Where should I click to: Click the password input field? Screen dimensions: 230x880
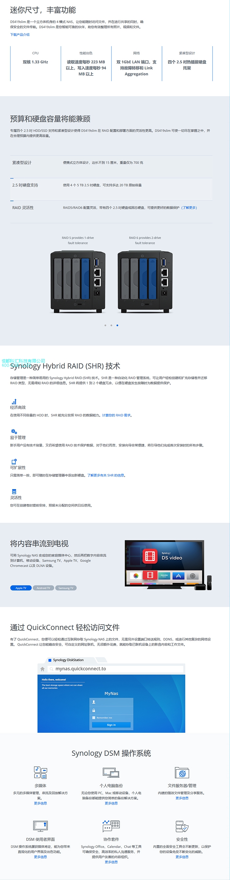pyautogui.click(x=111, y=710)
